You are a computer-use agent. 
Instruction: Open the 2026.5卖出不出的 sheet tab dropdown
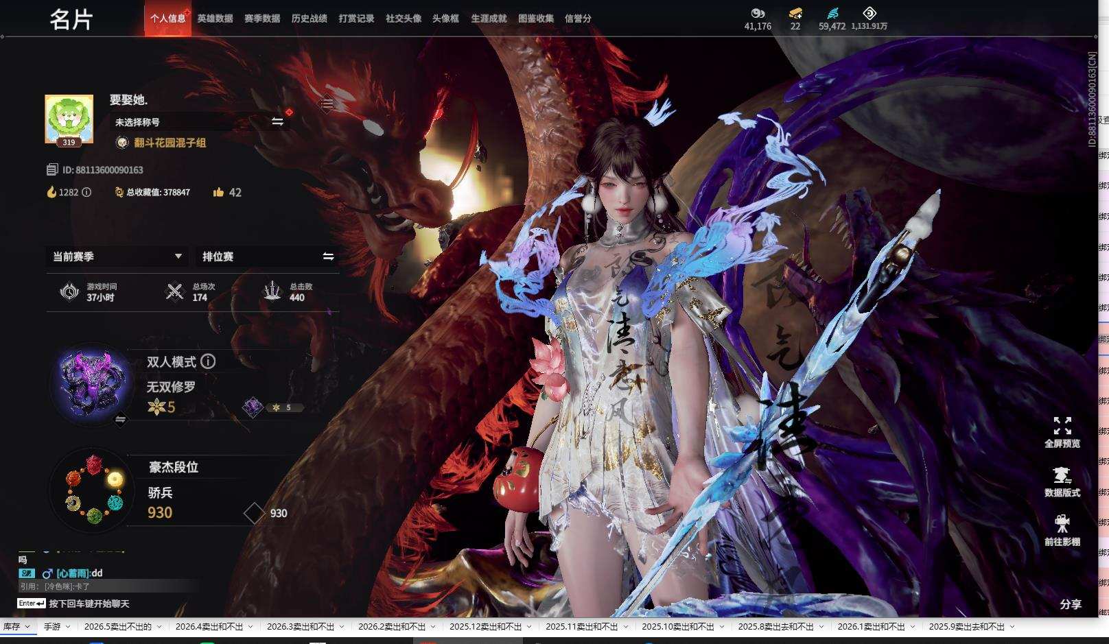[x=159, y=627]
